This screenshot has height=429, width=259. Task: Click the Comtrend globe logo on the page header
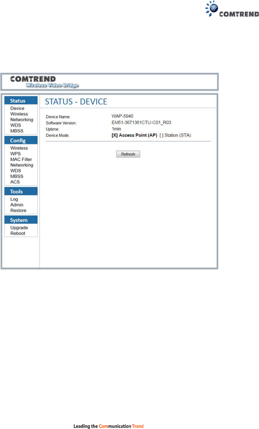(x=232, y=9)
